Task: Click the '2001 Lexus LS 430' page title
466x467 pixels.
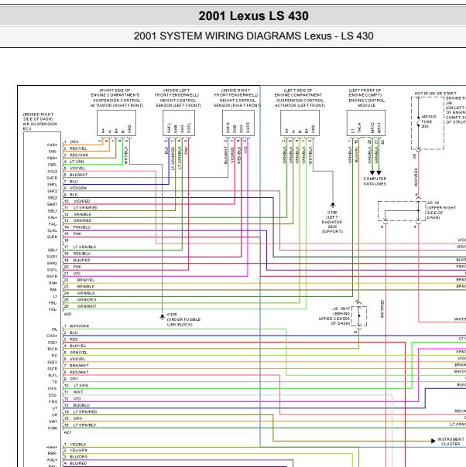Action: (x=253, y=15)
